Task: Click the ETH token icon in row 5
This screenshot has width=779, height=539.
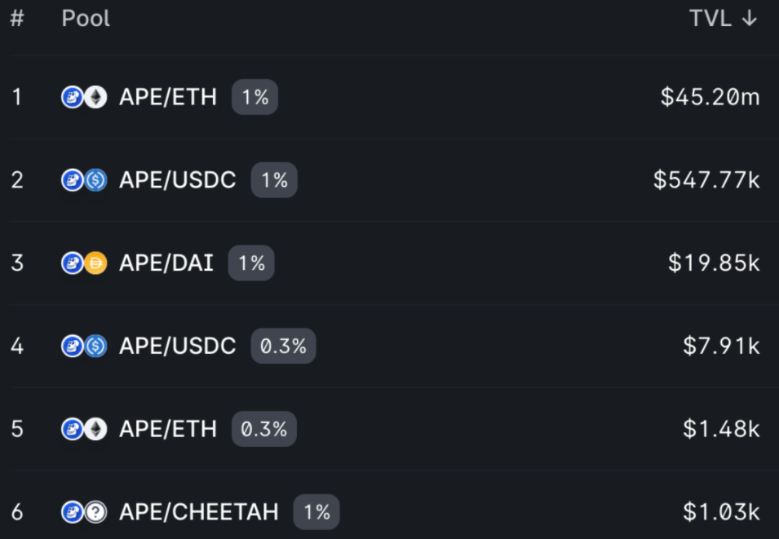Action: [x=96, y=429]
